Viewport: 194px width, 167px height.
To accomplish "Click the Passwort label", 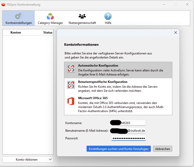I will click(72, 138).
